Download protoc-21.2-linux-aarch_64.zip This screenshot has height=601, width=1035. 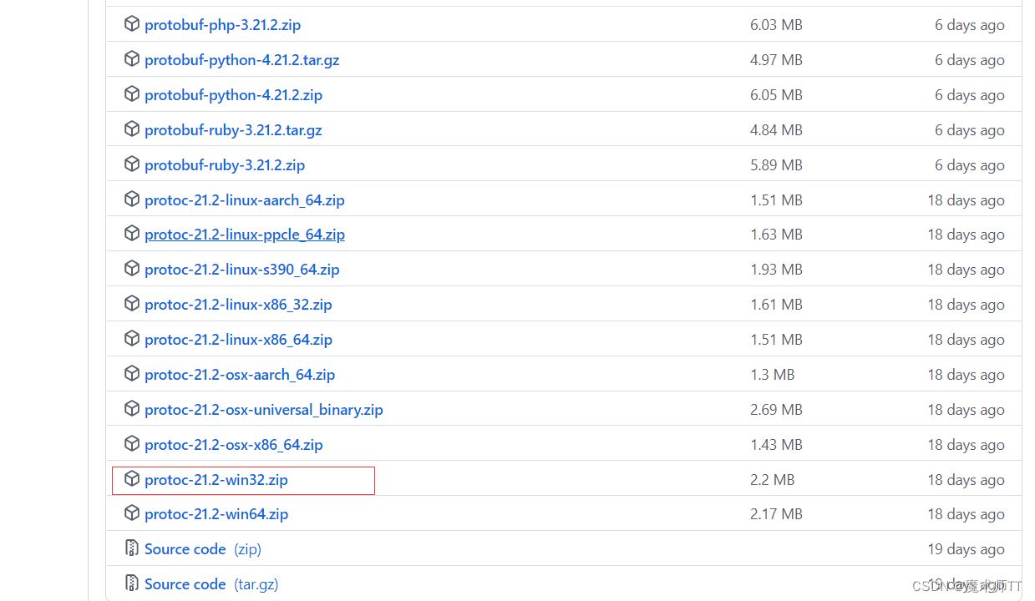(245, 200)
